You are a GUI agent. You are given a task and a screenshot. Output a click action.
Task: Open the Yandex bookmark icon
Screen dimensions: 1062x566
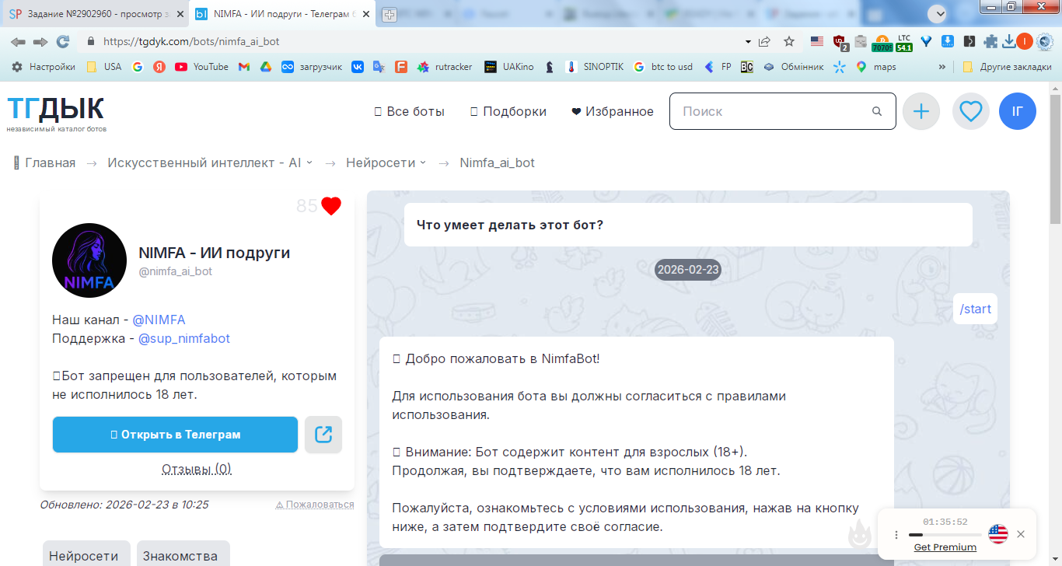(159, 67)
